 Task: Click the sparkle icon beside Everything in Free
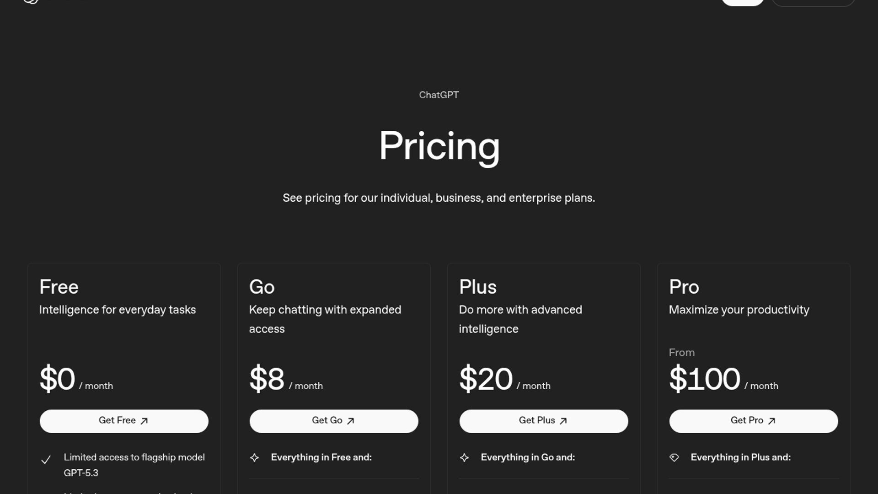(x=255, y=457)
